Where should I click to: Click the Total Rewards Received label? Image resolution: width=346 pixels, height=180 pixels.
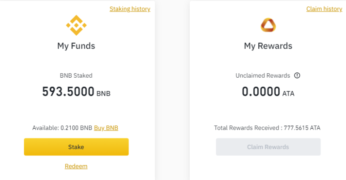coord(248,128)
